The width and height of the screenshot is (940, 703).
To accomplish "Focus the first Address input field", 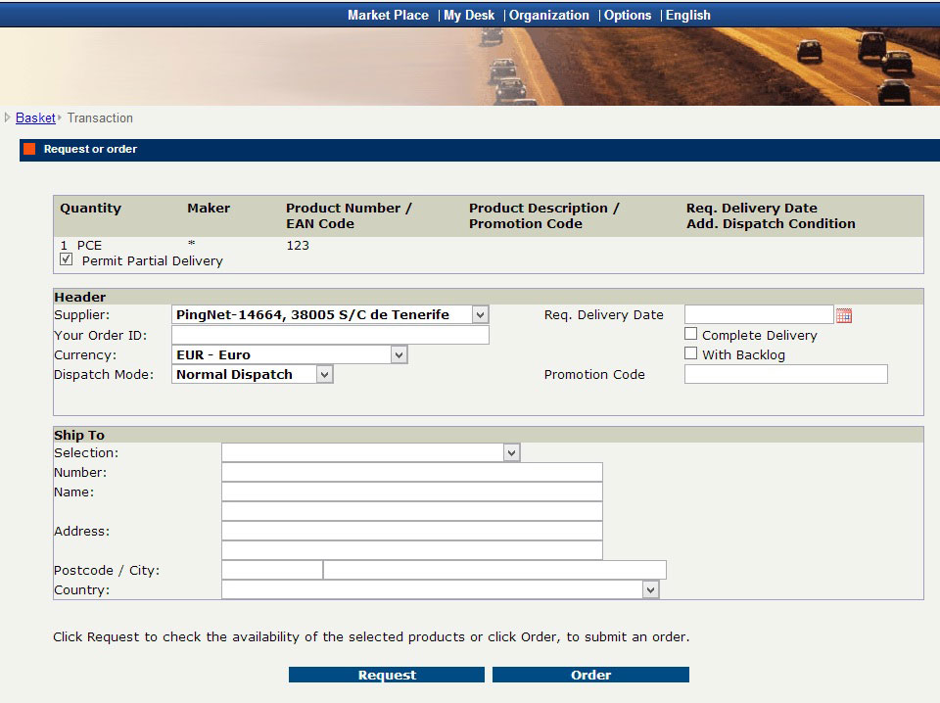I will pyautogui.click(x=412, y=531).
